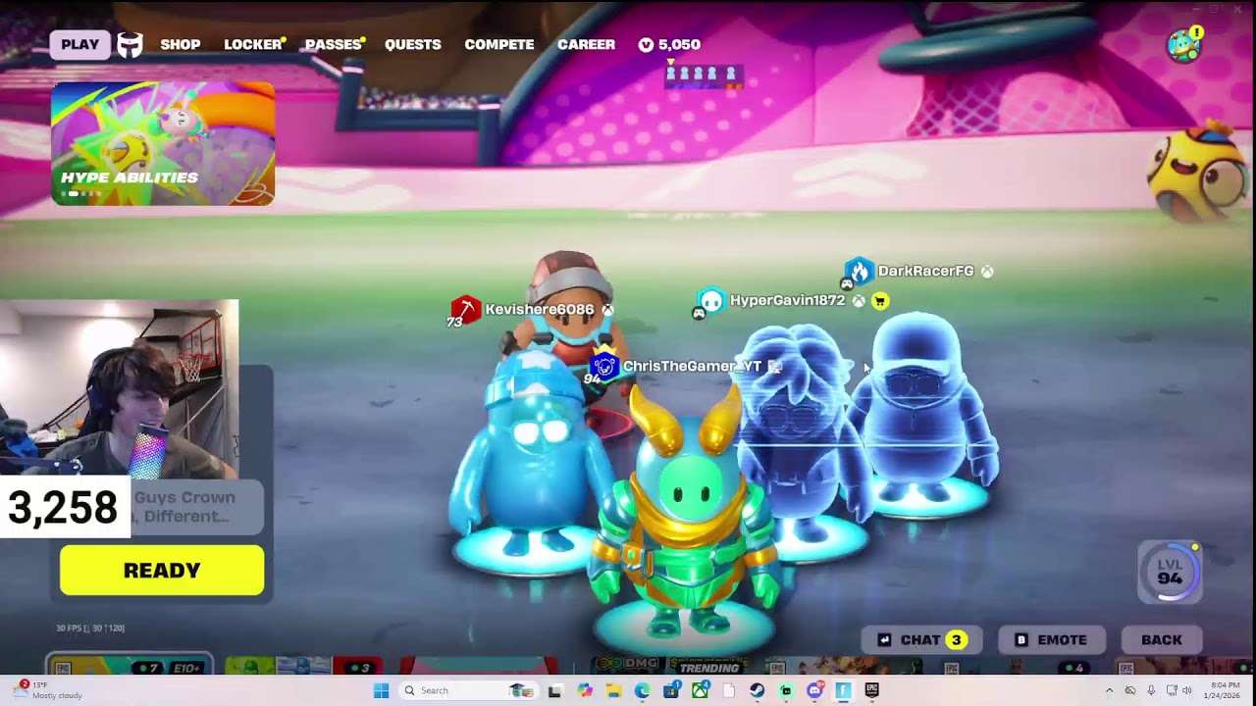Click the EMOTE button
1256x706 pixels.
coord(1052,639)
